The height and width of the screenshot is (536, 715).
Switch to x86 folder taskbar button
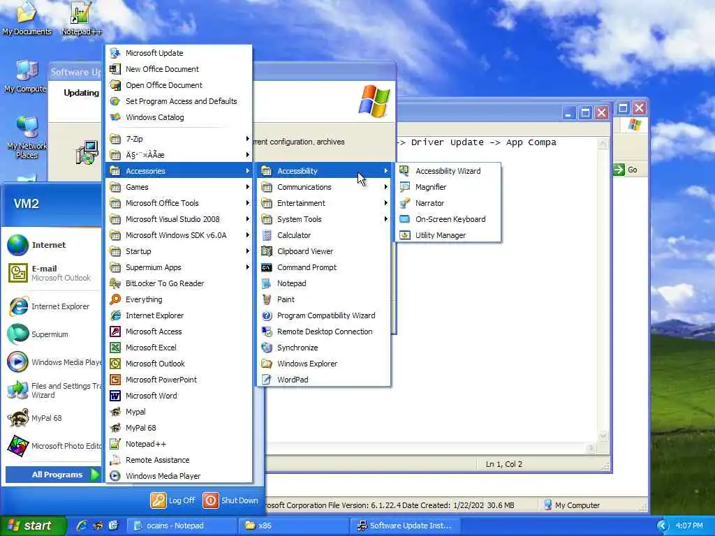point(294,526)
